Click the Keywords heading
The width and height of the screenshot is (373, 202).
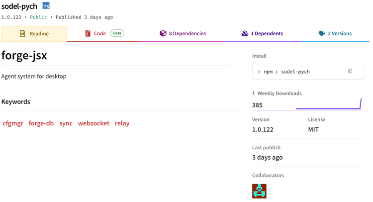(x=16, y=101)
